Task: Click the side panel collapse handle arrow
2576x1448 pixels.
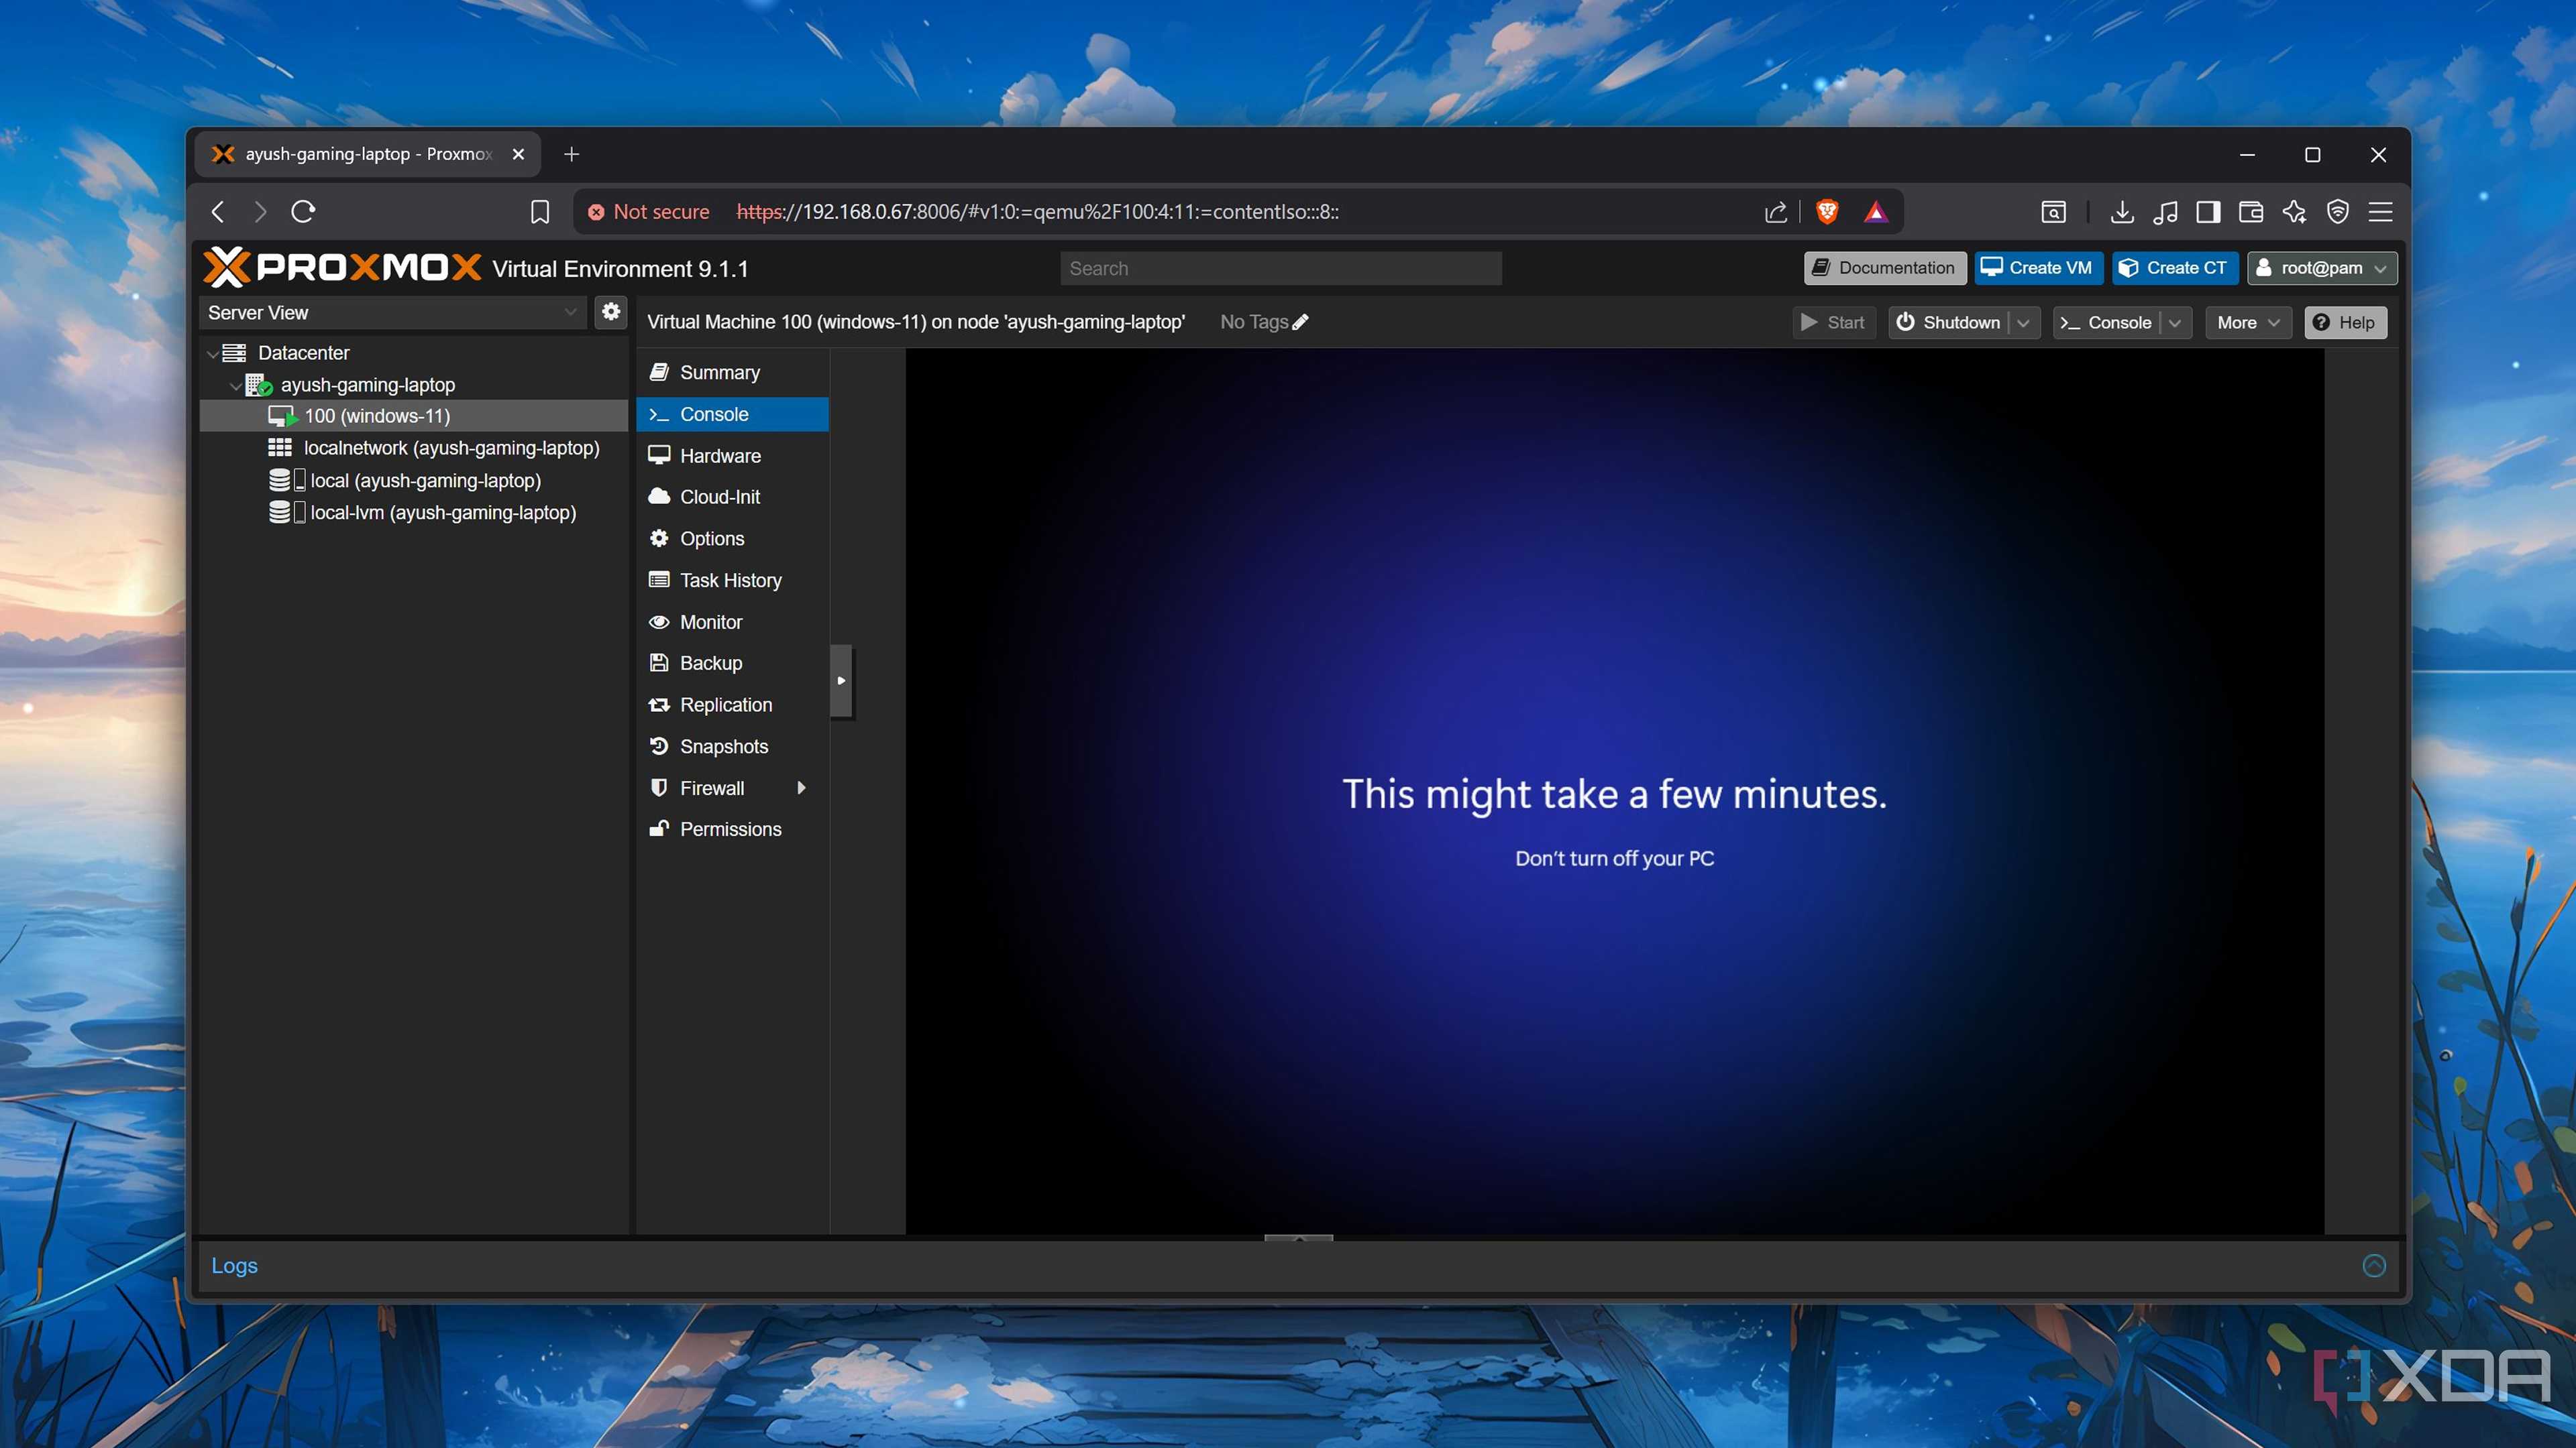Action: tap(841, 680)
